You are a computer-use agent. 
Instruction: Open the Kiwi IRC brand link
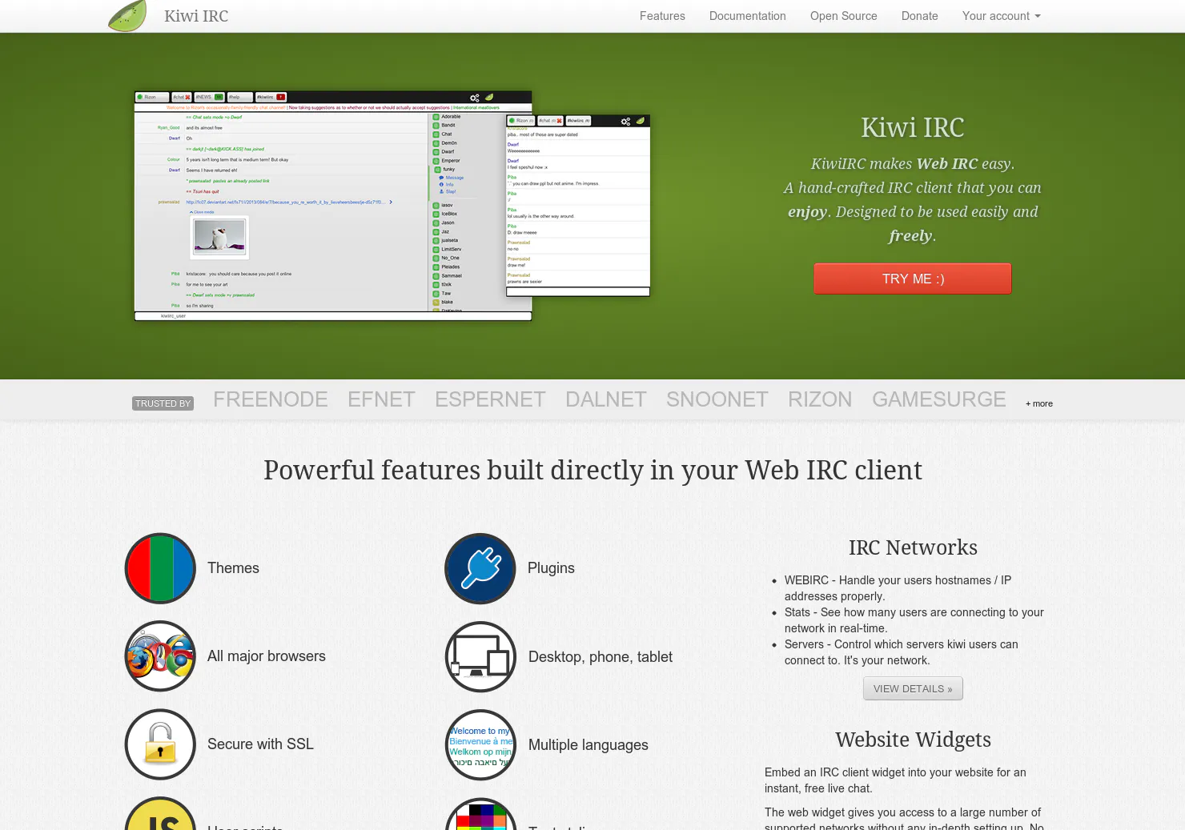[196, 16]
